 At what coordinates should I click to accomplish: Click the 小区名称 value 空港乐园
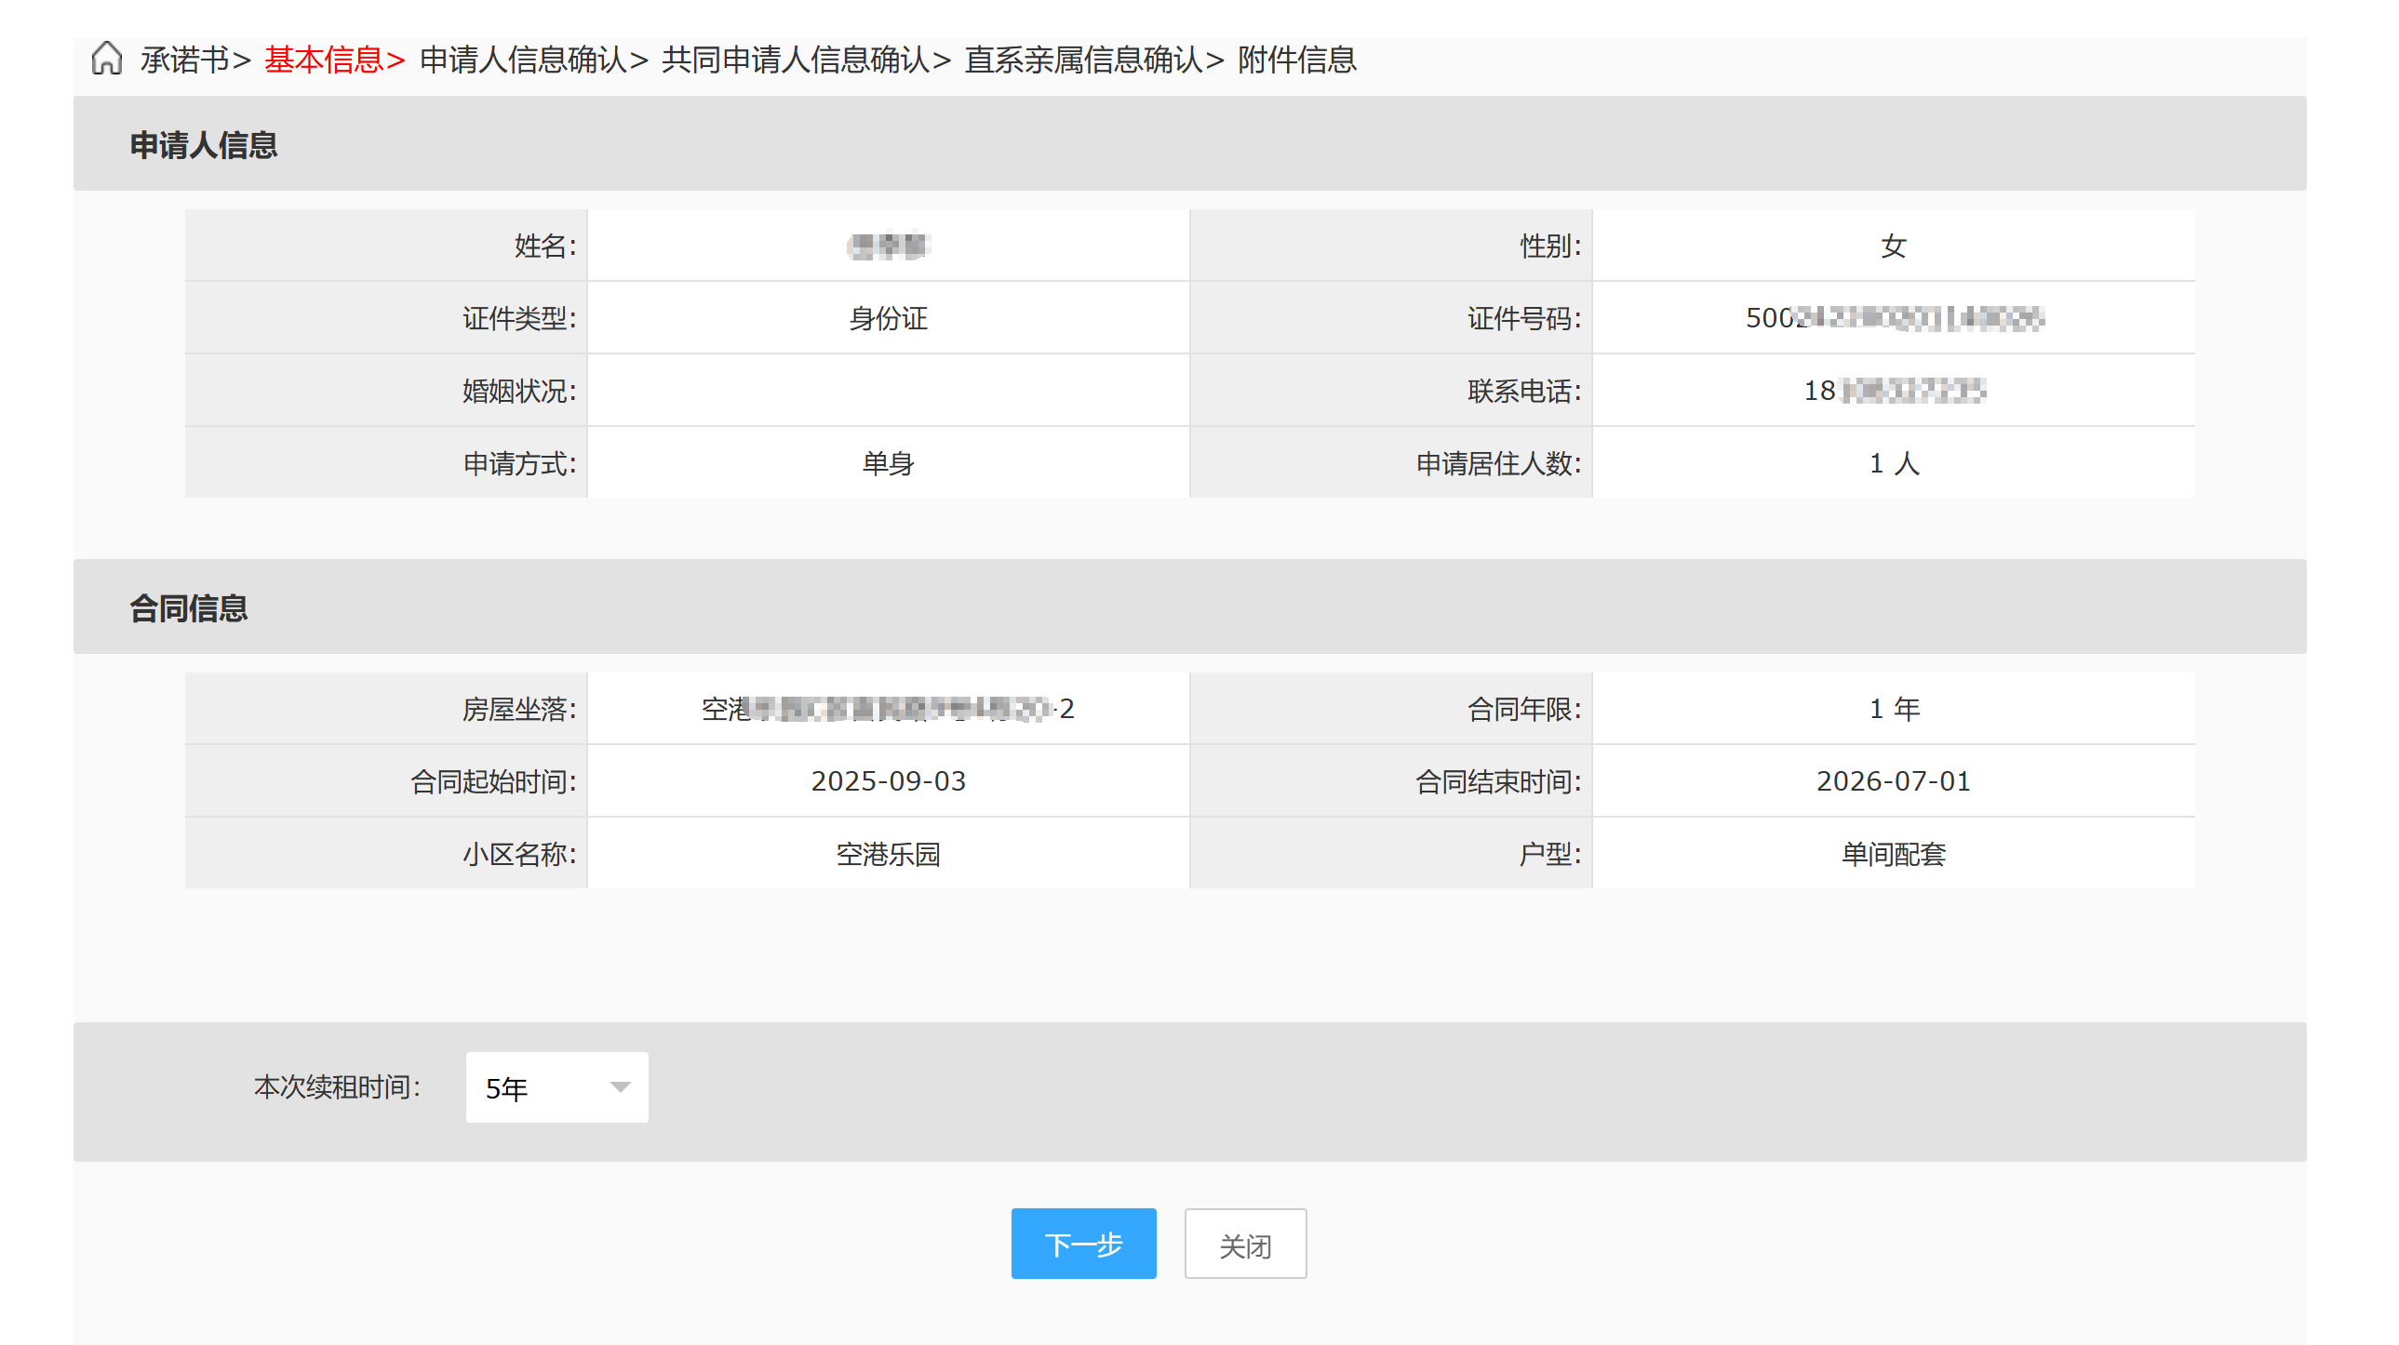click(x=888, y=855)
